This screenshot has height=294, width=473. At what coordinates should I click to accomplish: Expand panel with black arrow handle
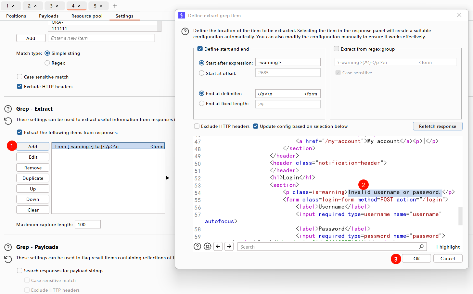pos(167,178)
